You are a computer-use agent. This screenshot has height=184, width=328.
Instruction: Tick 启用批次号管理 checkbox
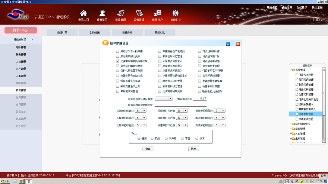click(x=117, y=91)
